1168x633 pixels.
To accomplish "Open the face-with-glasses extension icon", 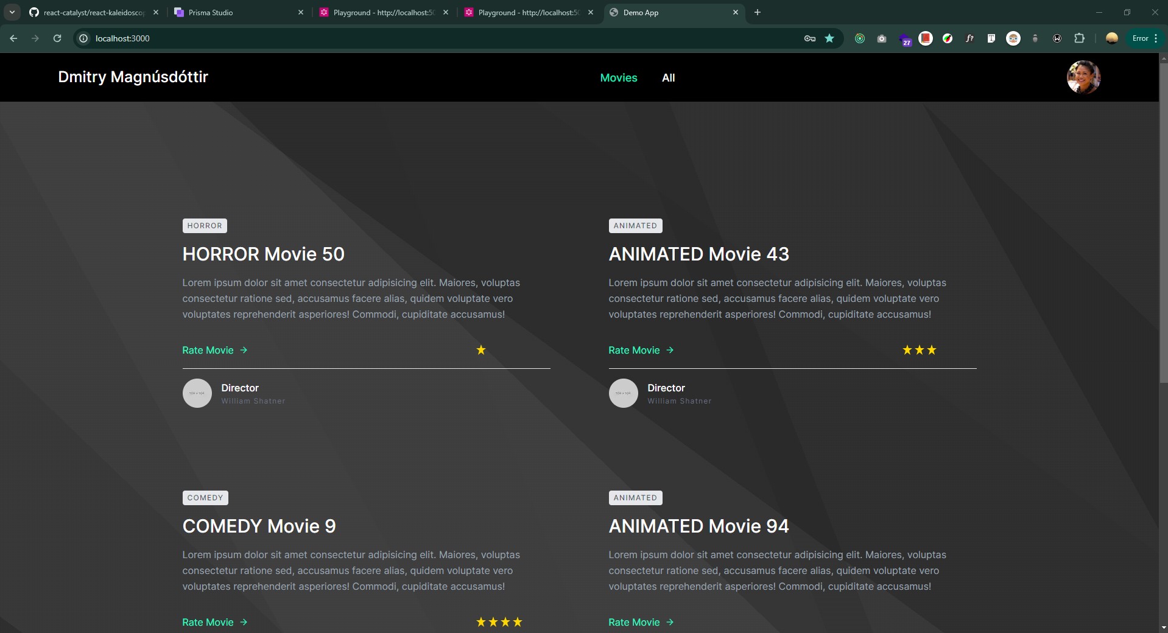I will [x=1013, y=38].
